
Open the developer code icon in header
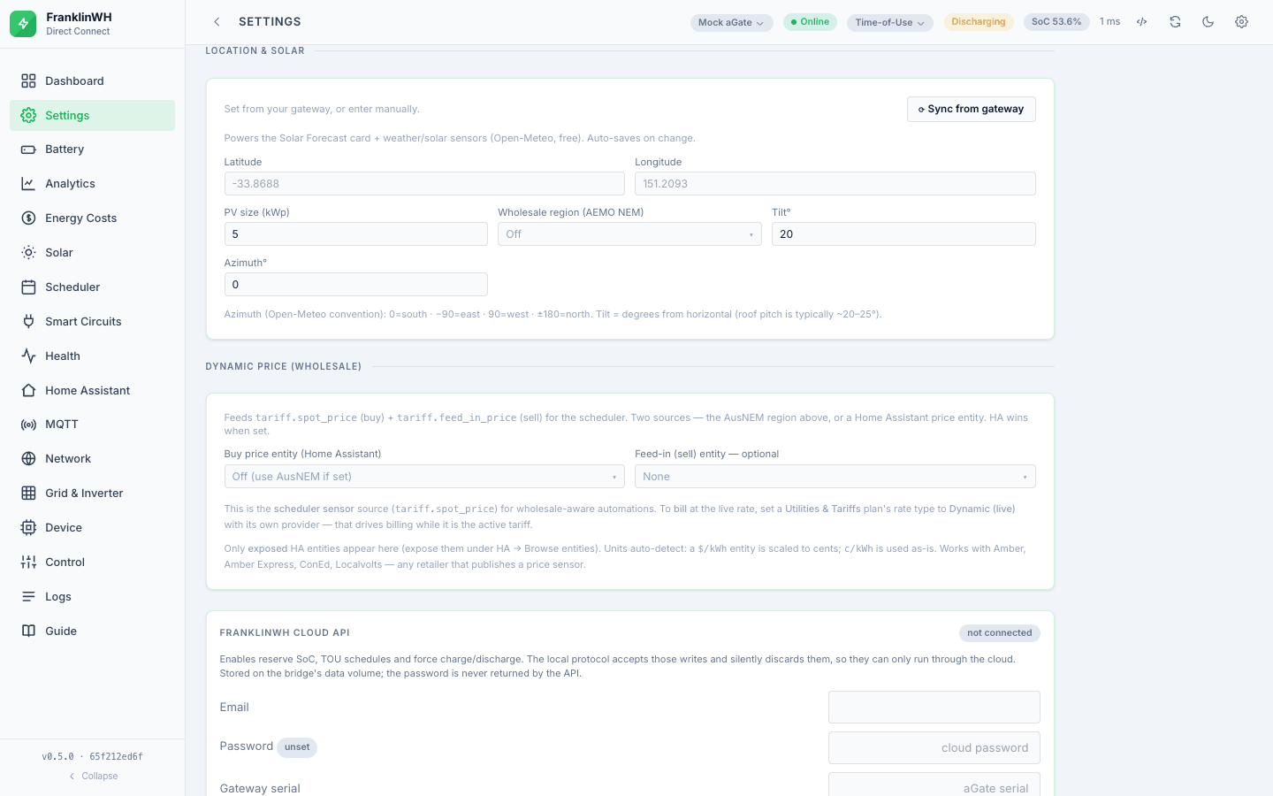(1142, 22)
